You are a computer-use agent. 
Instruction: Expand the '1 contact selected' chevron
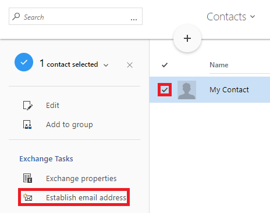[x=106, y=65]
